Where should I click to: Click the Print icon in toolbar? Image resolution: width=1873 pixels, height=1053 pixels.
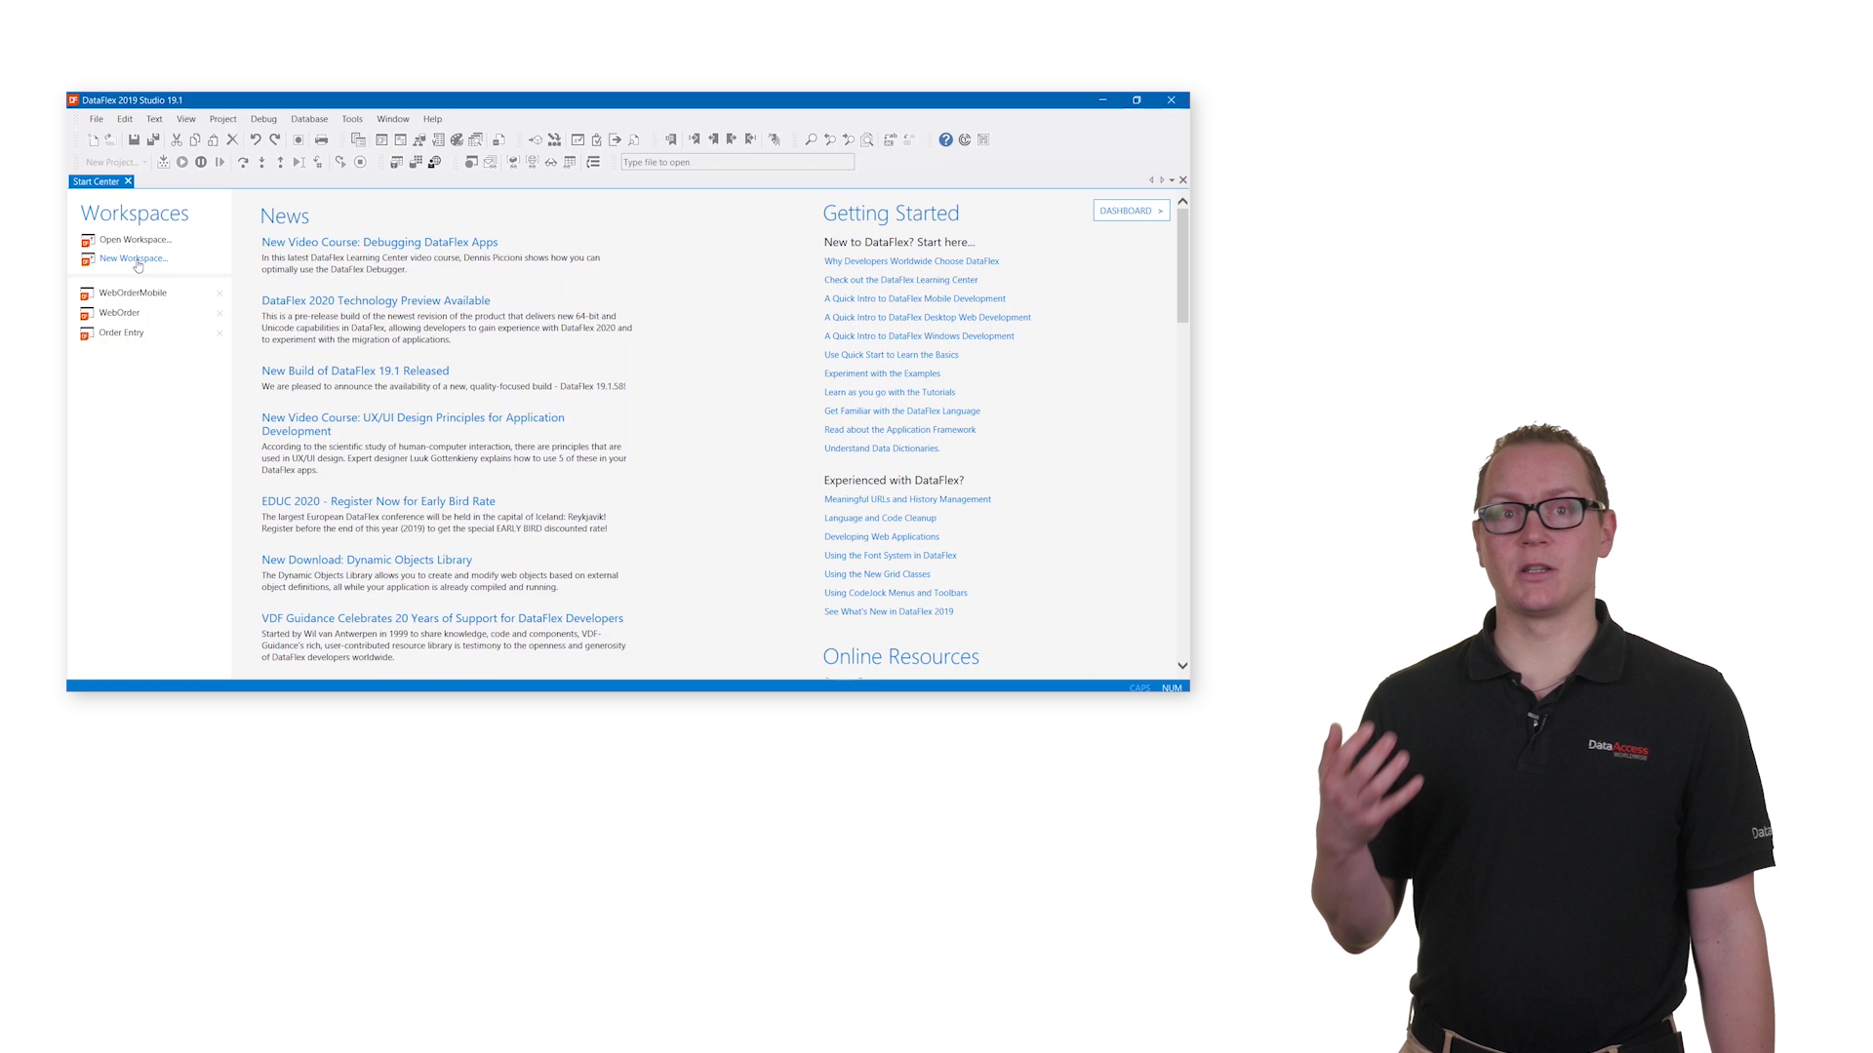point(321,140)
